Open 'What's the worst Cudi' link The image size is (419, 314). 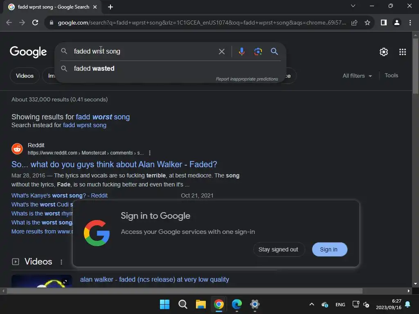42,204
